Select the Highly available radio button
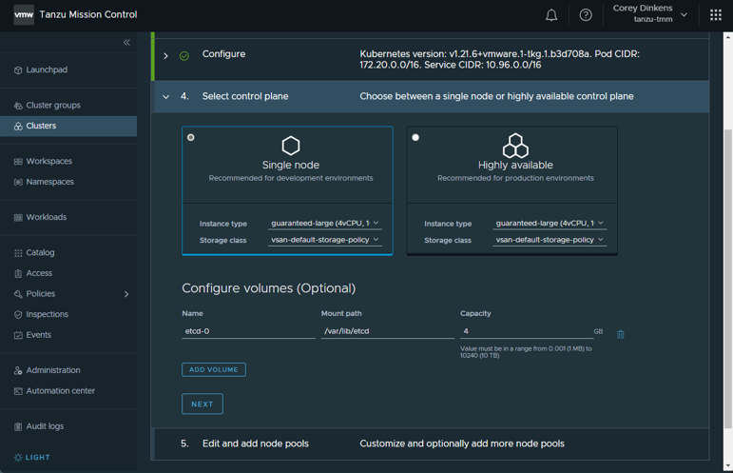Image resolution: width=733 pixels, height=473 pixels. tap(415, 138)
